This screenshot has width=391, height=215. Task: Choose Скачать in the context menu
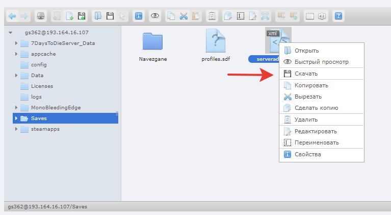click(x=322, y=74)
